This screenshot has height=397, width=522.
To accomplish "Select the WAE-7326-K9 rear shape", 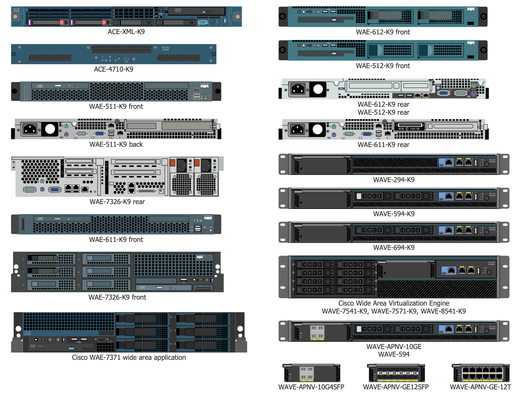I will click(117, 177).
